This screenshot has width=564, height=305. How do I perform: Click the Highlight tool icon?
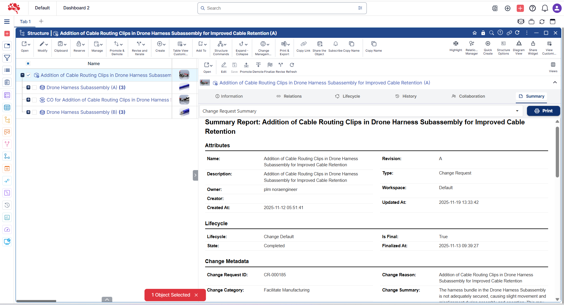click(x=456, y=44)
